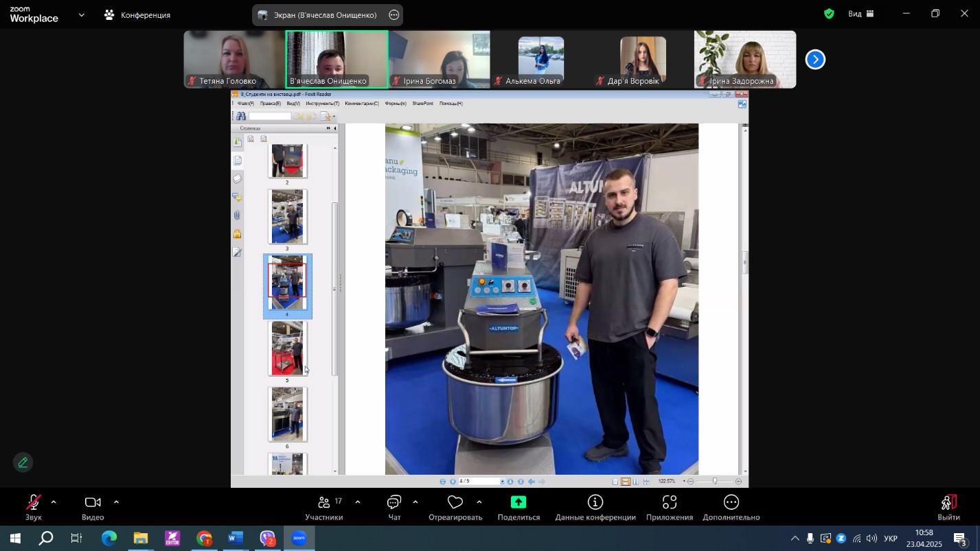Open screen share options ellipsis button
980x551 pixels.
(394, 14)
